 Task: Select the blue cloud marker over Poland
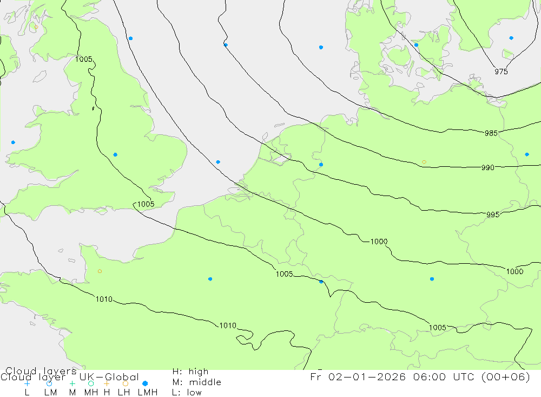click(x=527, y=154)
